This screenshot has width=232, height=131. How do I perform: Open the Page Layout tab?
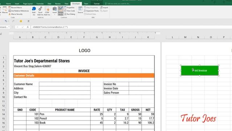[x=28, y=4]
